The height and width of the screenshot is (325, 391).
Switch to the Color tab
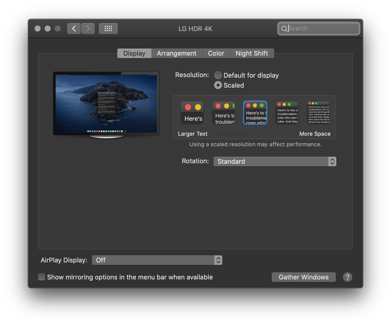tap(216, 53)
